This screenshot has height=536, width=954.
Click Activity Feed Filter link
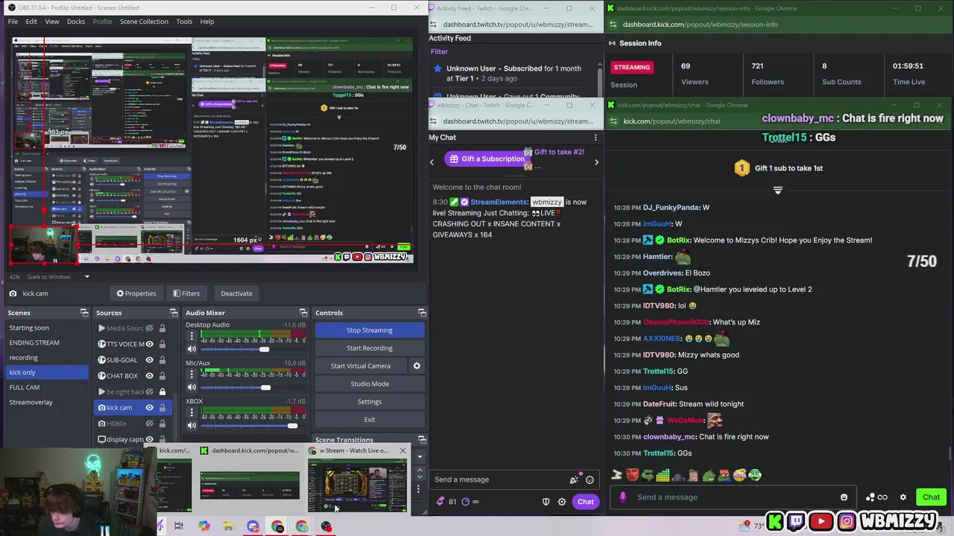point(439,52)
